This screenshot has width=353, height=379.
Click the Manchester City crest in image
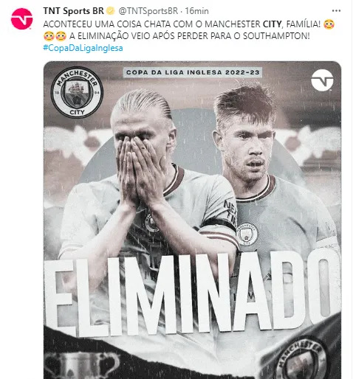[77, 92]
